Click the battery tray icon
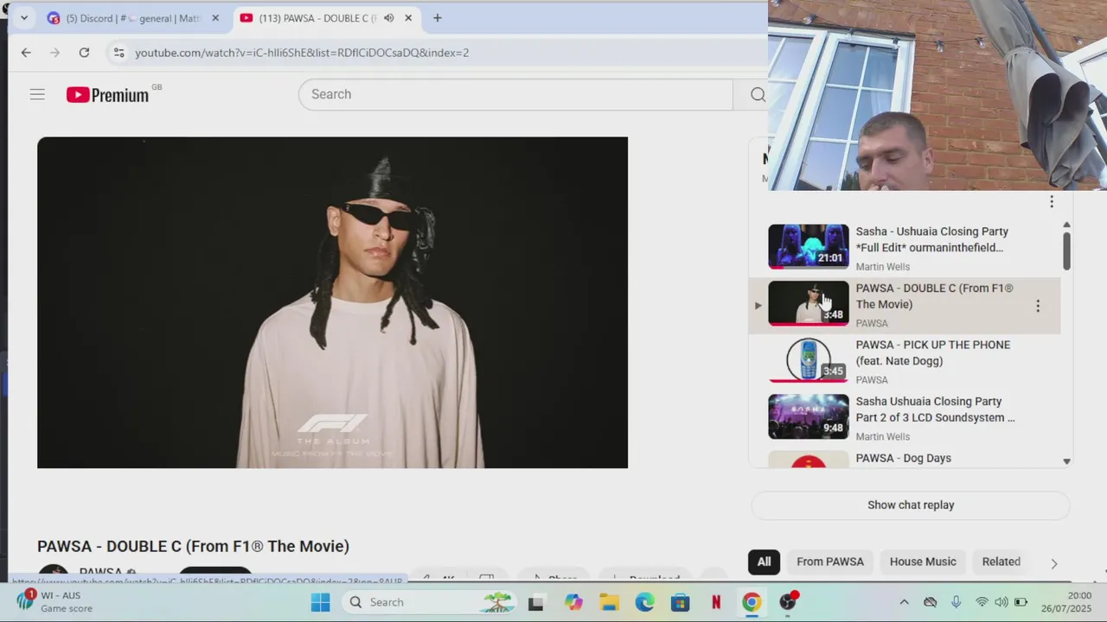 pos(1021,602)
